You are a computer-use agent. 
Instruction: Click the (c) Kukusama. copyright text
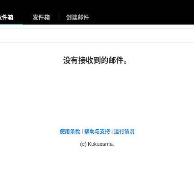(x=97, y=144)
